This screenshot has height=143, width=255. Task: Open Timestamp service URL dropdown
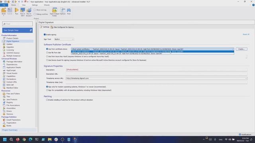246,78
